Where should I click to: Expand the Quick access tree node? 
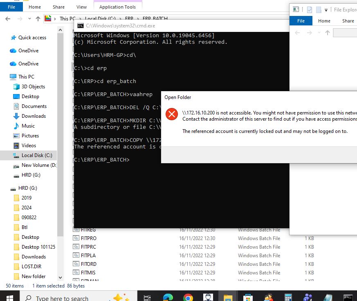(x=5, y=38)
